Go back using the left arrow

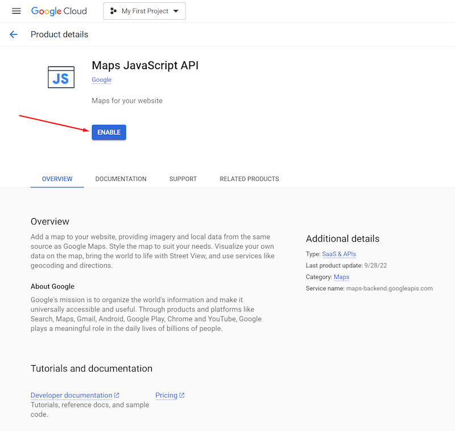[14, 35]
